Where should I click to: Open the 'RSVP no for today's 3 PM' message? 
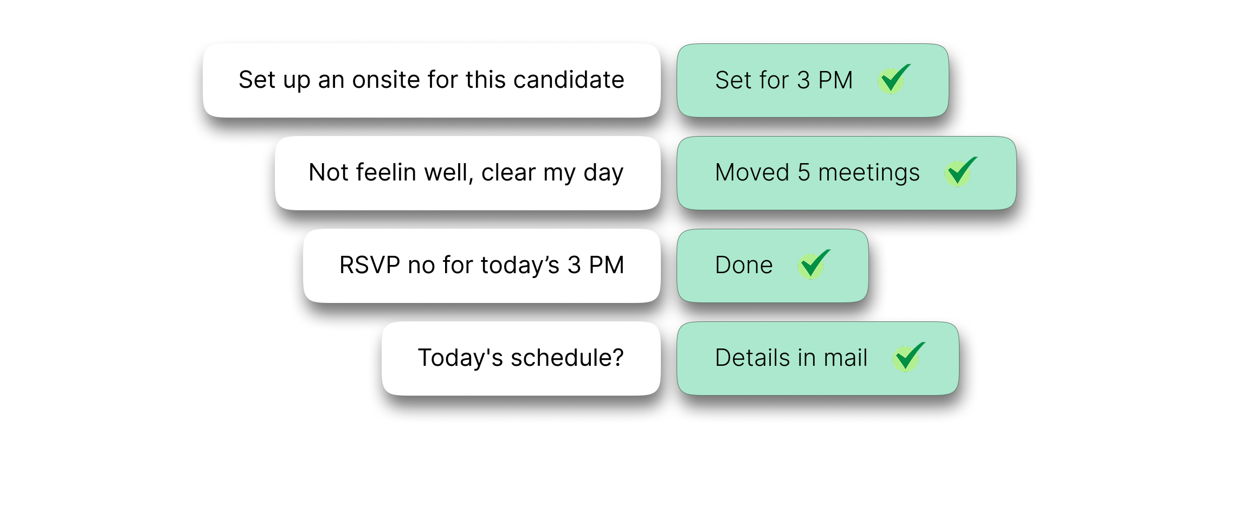(x=481, y=266)
